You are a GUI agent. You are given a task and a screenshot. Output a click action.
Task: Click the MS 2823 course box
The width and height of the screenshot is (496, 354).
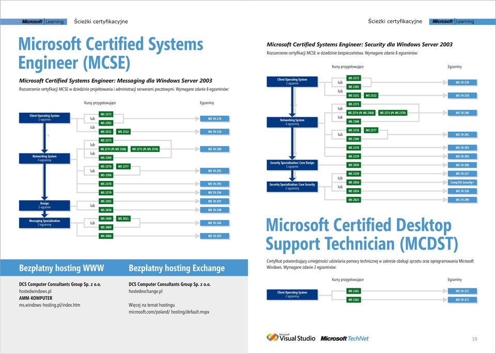pos(353,200)
